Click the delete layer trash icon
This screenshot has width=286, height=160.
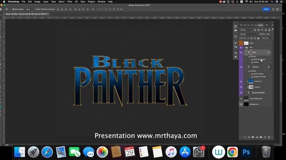[x=269, y=137]
